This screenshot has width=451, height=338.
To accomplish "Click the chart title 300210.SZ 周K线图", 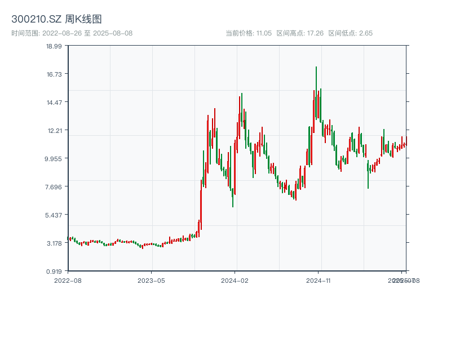I will click(x=58, y=19).
